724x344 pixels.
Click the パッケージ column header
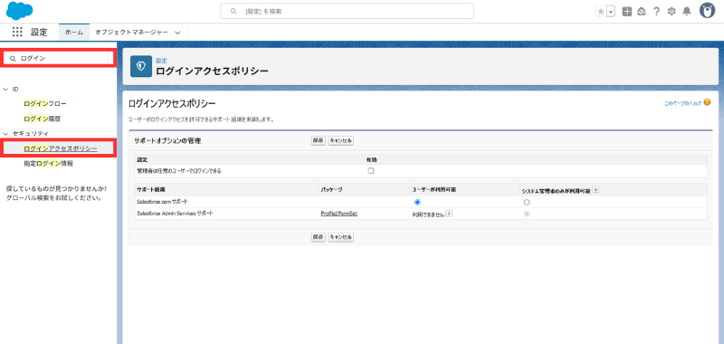point(331,190)
